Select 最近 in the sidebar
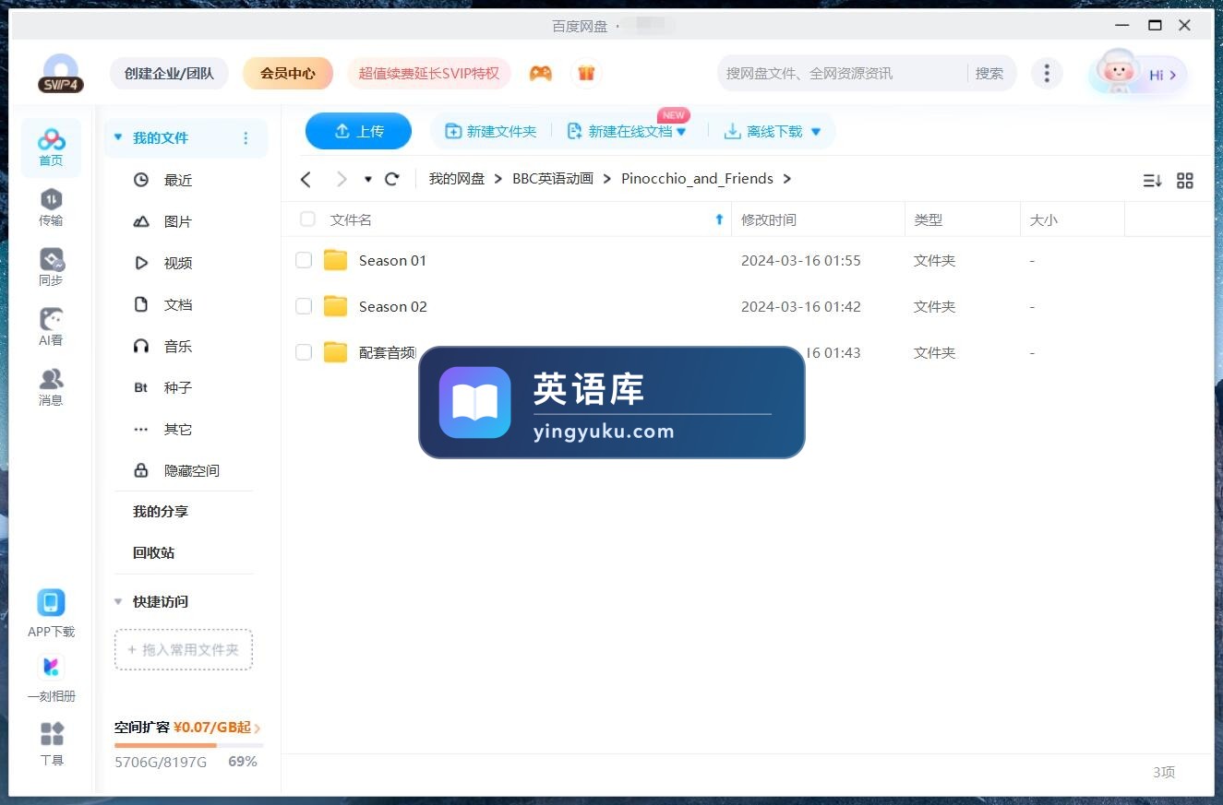The height and width of the screenshot is (805, 1223). click(178, 180)
